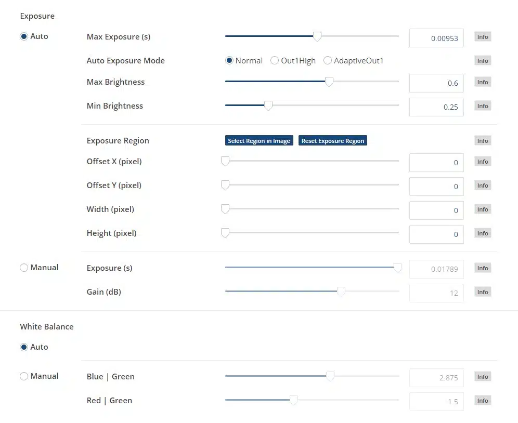
Task: Click the Min Brightness slider thumb
Action: pos(268,105)
